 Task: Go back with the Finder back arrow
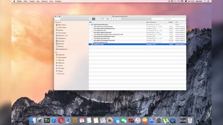[56, 19]
